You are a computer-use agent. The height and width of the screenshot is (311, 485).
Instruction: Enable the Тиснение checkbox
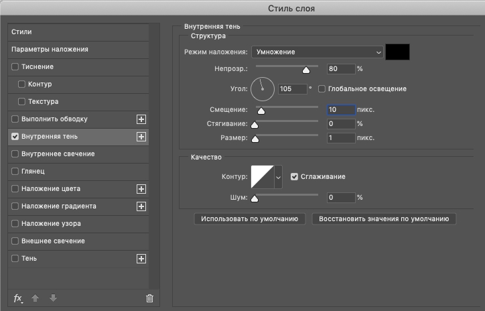click(15, 66)
